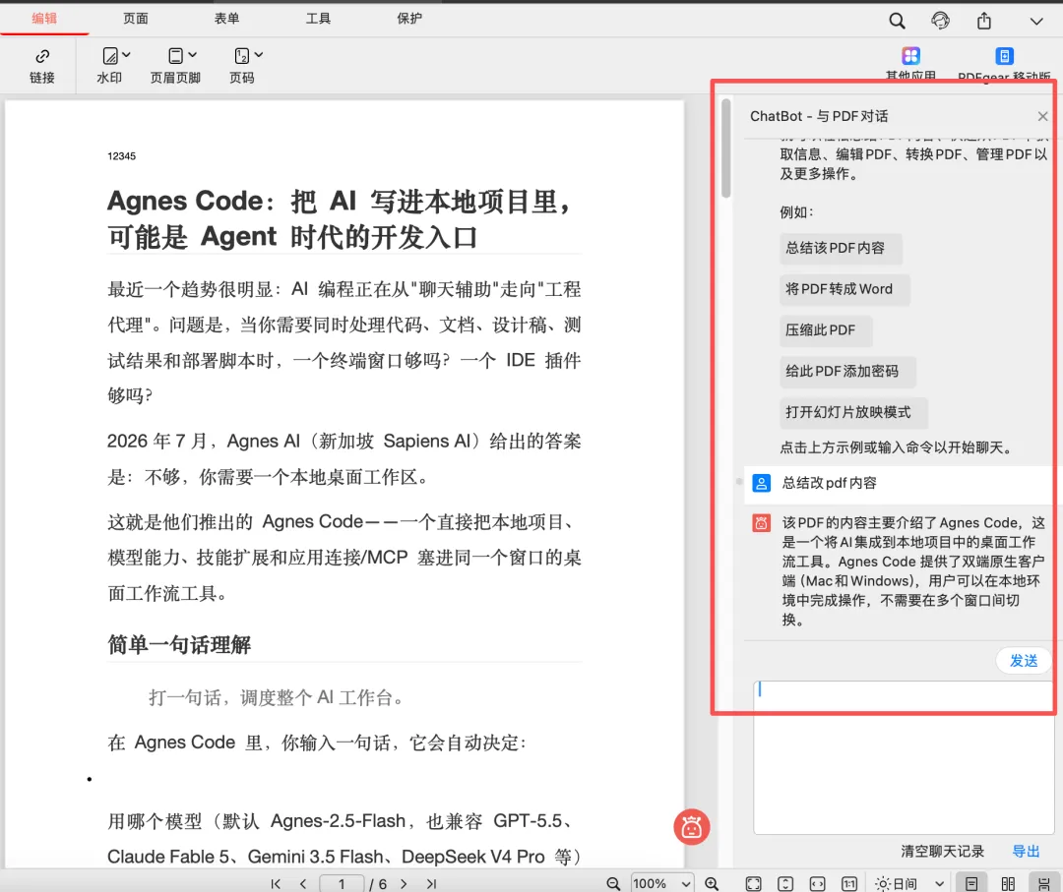Click the share icon in top bar
This screenshot has width=1063, height=892.
point(984,21)
